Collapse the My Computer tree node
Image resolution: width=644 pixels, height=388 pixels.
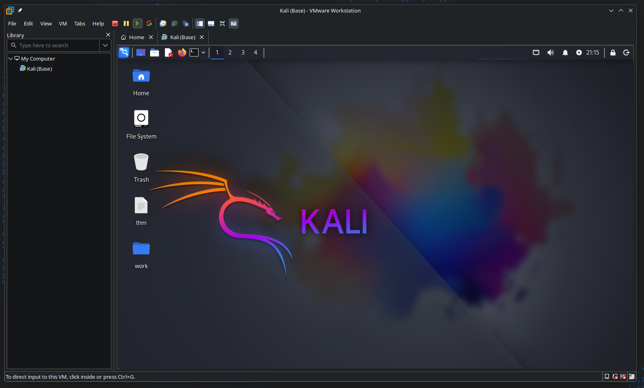[x=10, y=59]
